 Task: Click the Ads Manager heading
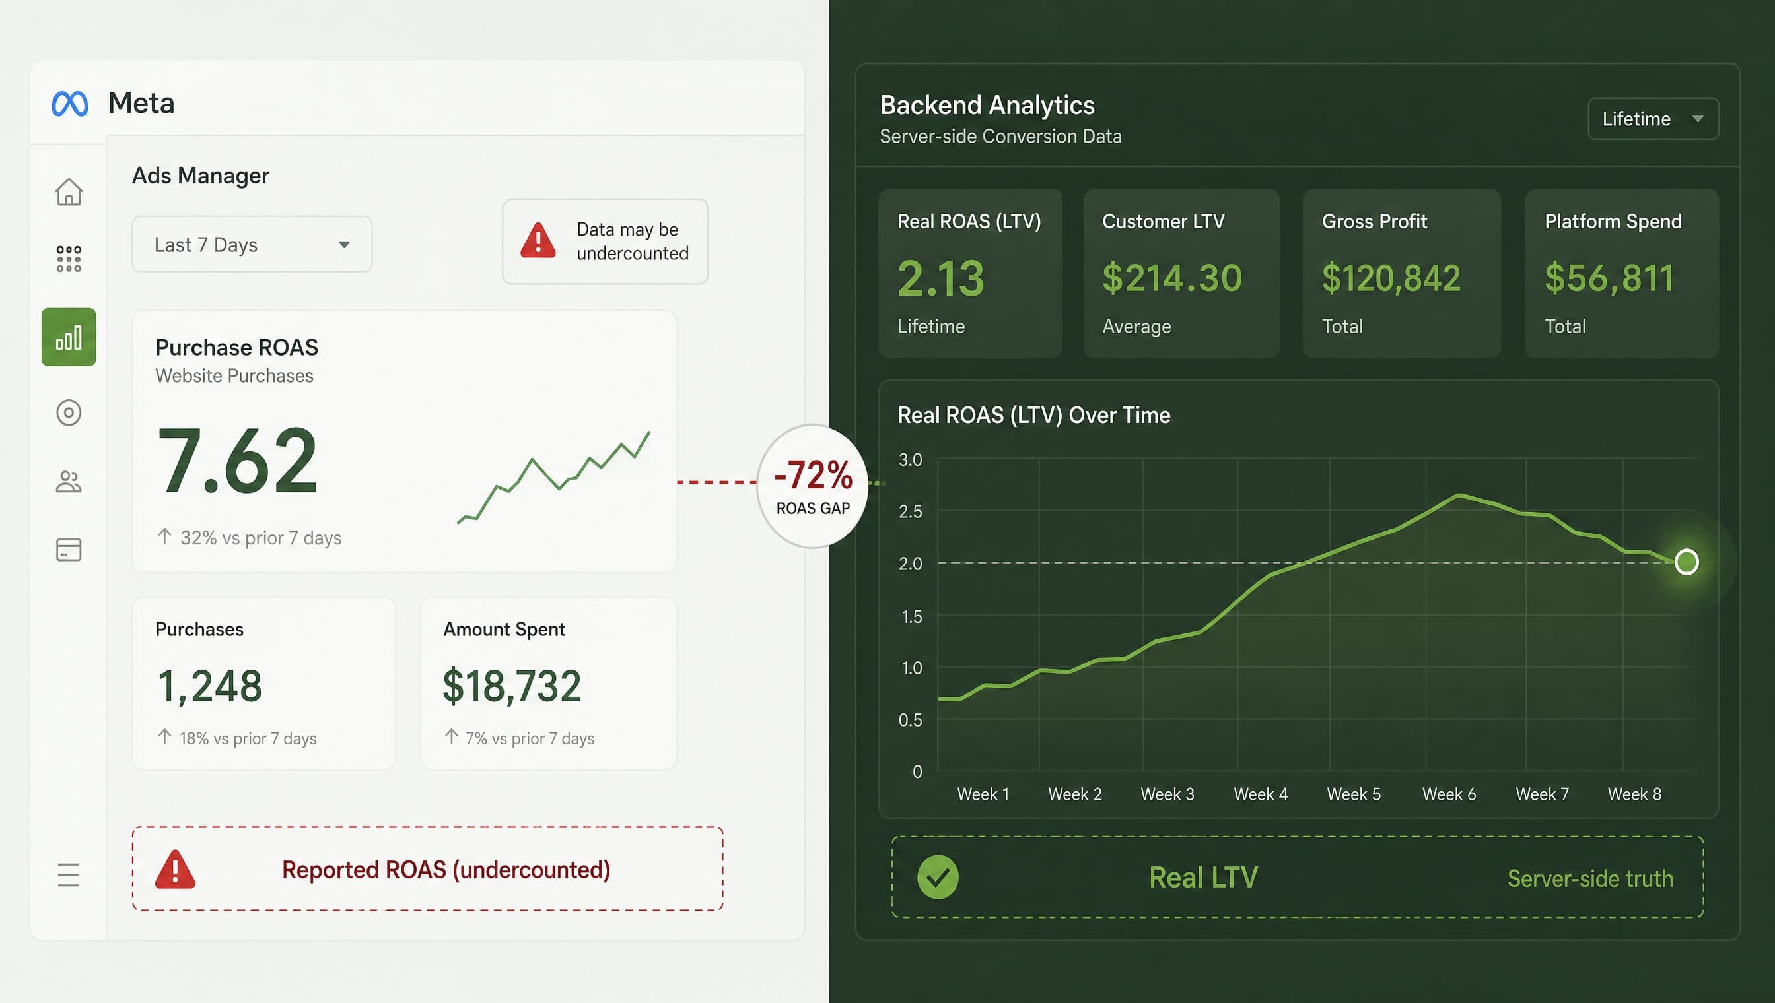(x=201, y=176)
